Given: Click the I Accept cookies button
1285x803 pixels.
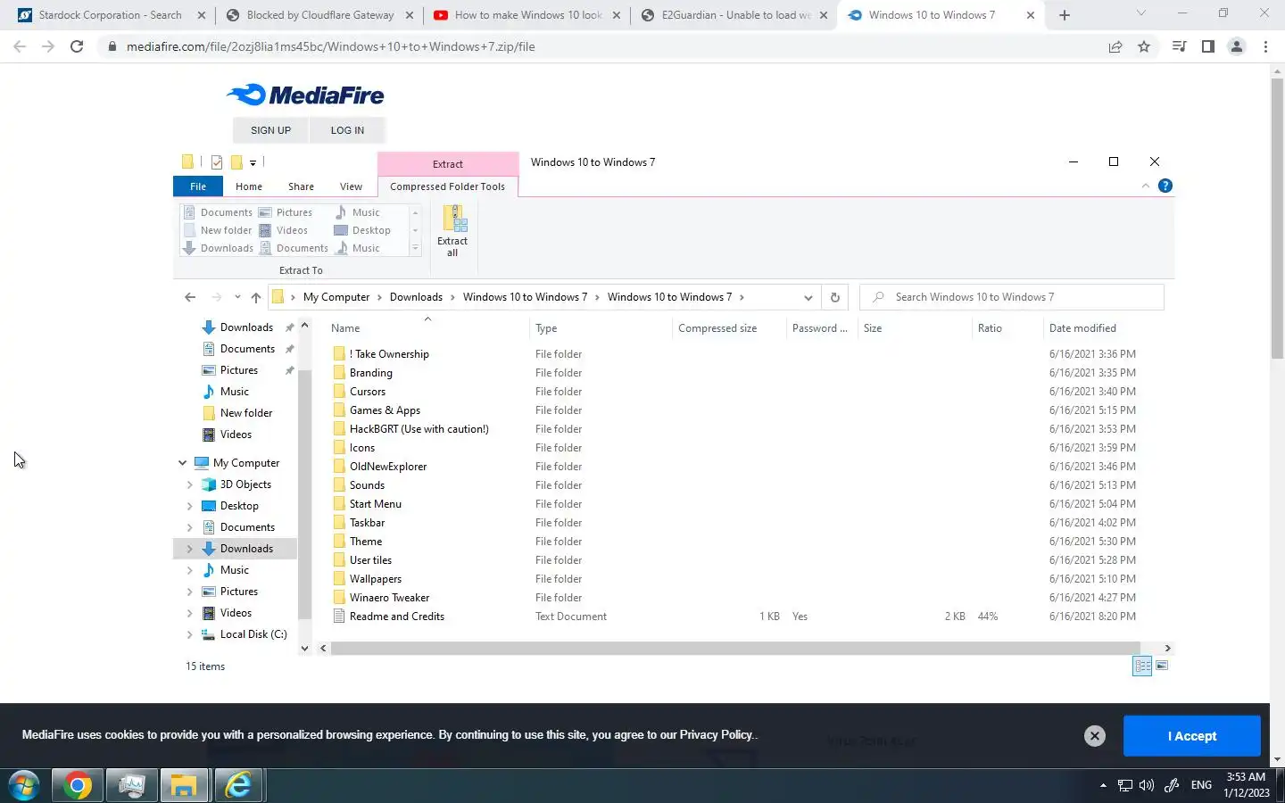Looking at the screenshot, I should click(1192, 736).
